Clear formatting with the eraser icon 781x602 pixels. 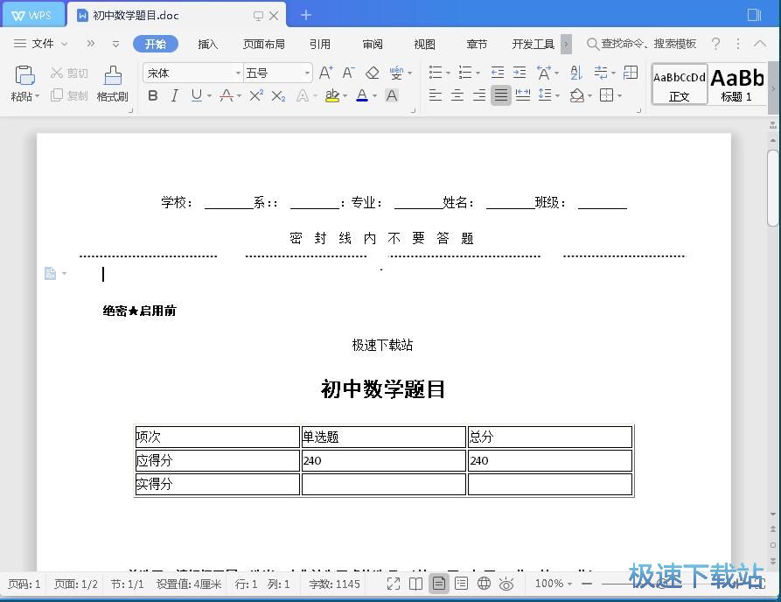point(372,73)
